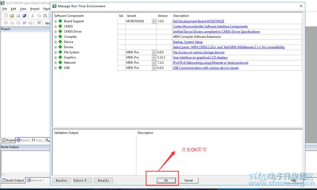Expand the USB tree node
Image resolution: width=317 pixels, height=190 pixels.
pyautogui.click(x=55, y=68)
